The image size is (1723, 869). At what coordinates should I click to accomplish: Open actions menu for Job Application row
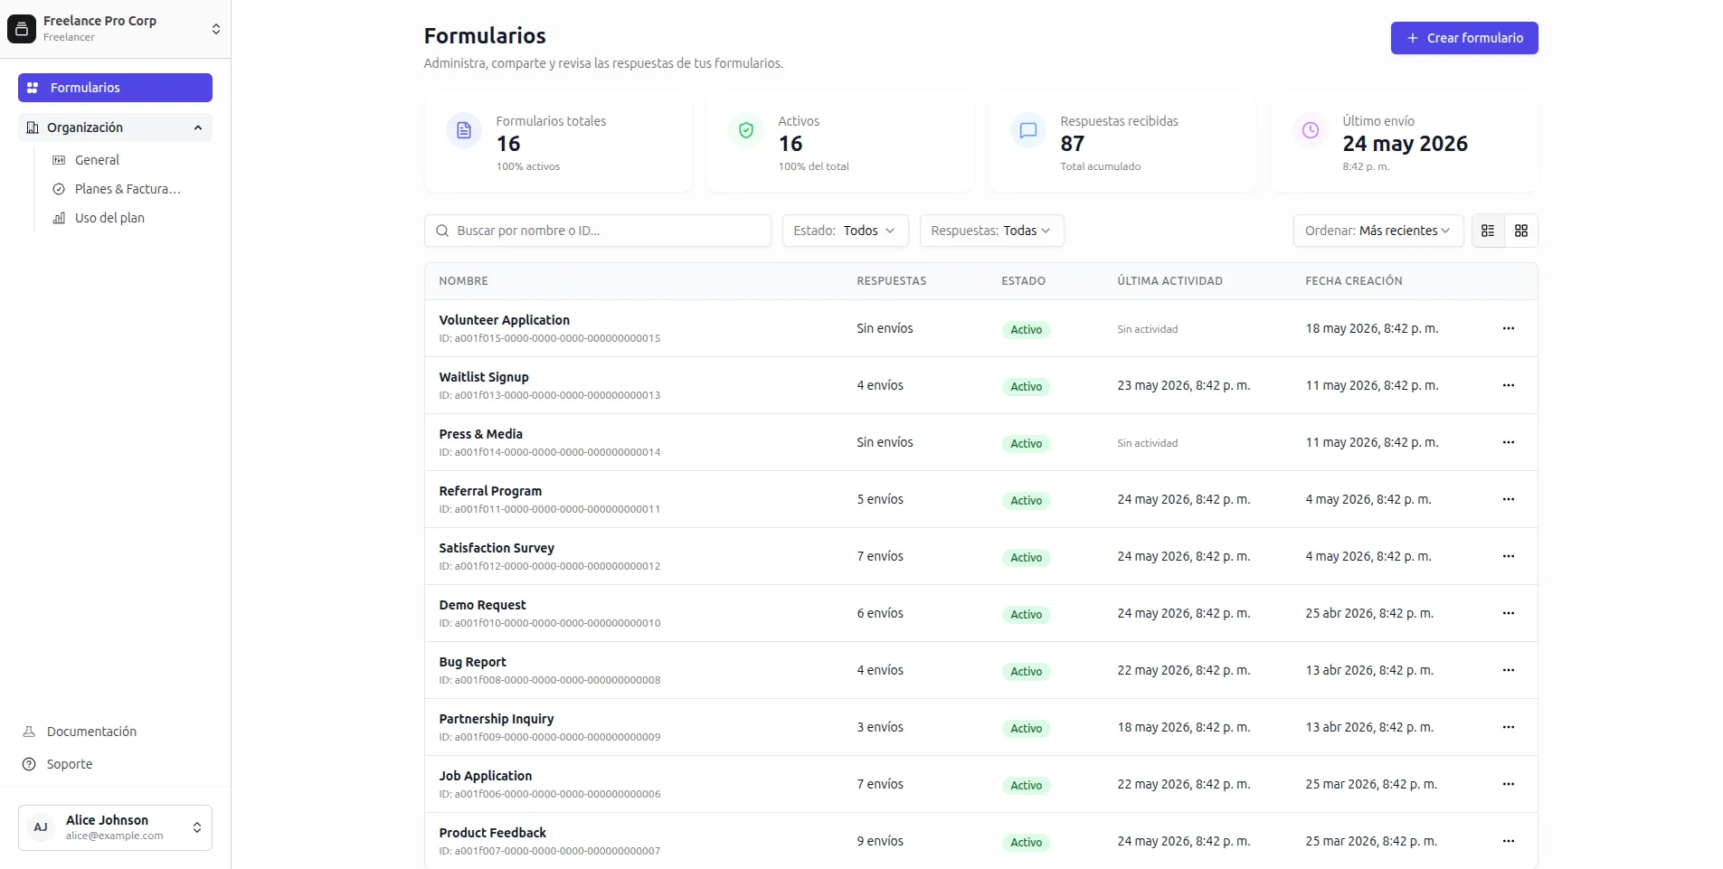click(1508, 784)
